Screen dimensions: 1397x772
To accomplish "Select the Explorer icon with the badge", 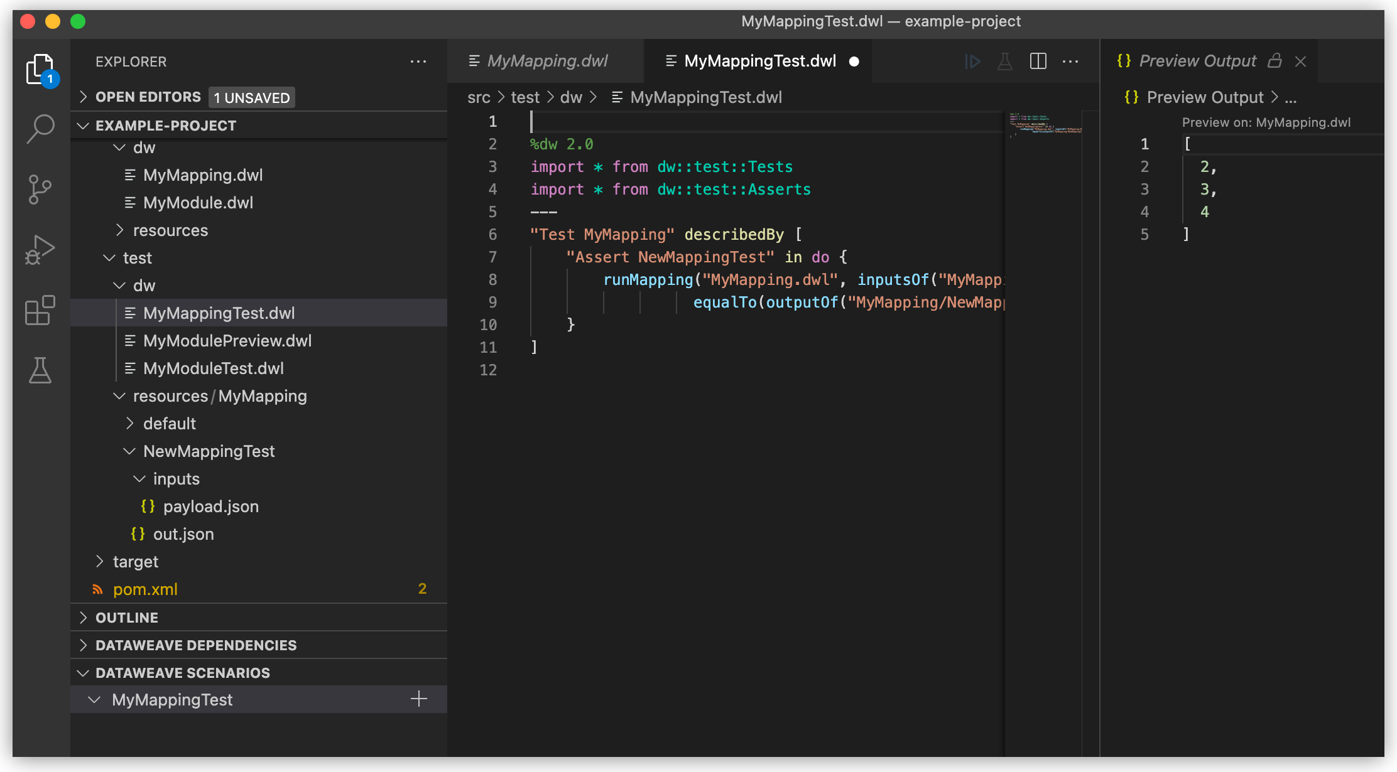I will [x=40, y=69].
